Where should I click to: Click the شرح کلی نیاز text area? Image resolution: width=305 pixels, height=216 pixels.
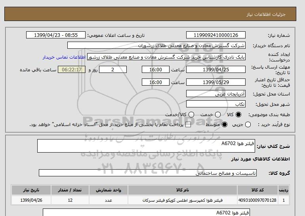tap(146, 146)
